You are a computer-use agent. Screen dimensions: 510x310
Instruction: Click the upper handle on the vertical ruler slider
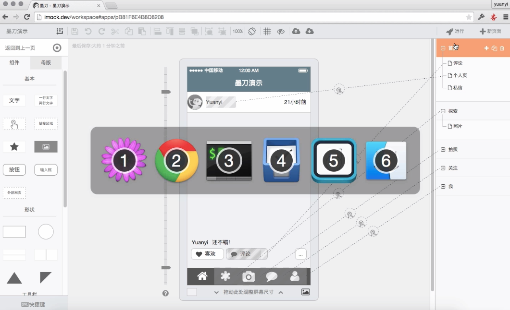click(x=166, y=91)
